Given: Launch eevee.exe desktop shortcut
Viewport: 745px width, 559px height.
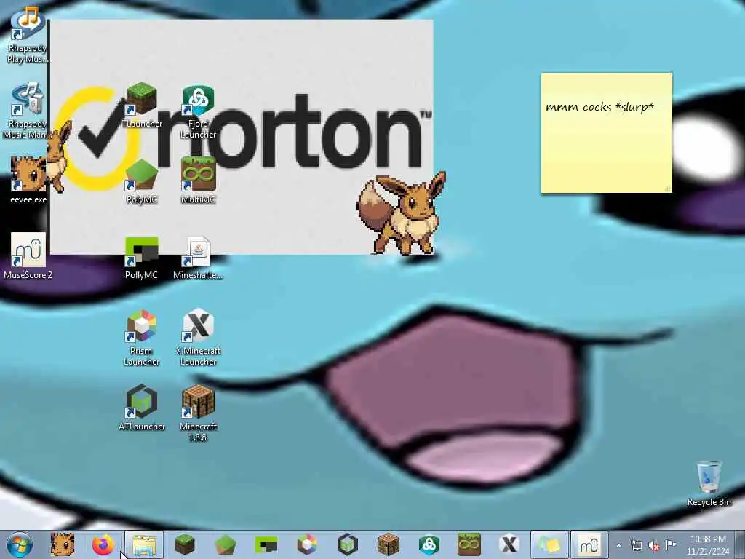Looking at the screenshot, I should click(x=28, y=181).
